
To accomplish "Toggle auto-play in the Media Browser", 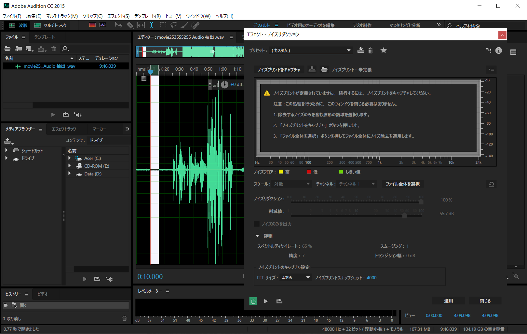I will (x=110, y=279).
